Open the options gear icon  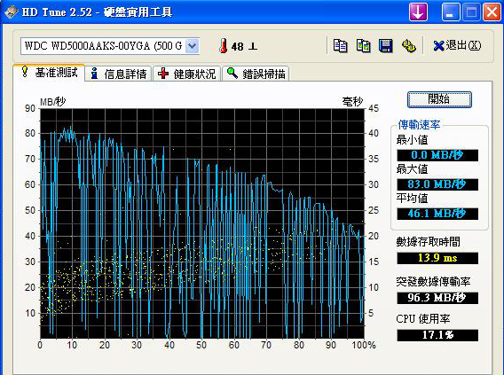pyautogui.click(x=408, y=46)
